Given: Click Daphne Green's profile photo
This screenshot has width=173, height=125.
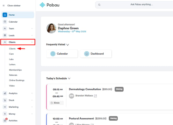Looking at the screenshot, I should (51, 28).
